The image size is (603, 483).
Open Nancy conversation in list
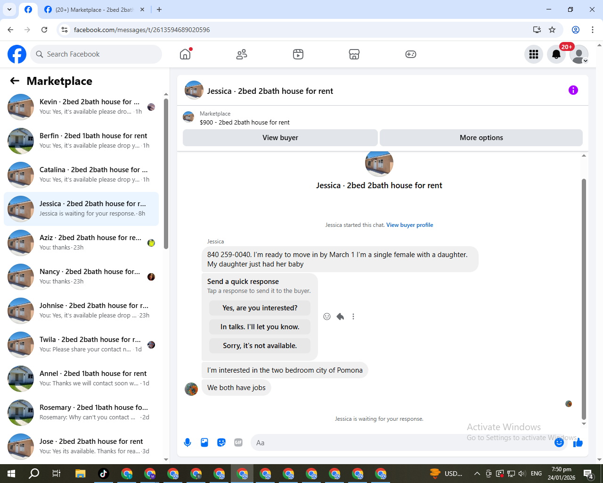(x=81, y=277)
